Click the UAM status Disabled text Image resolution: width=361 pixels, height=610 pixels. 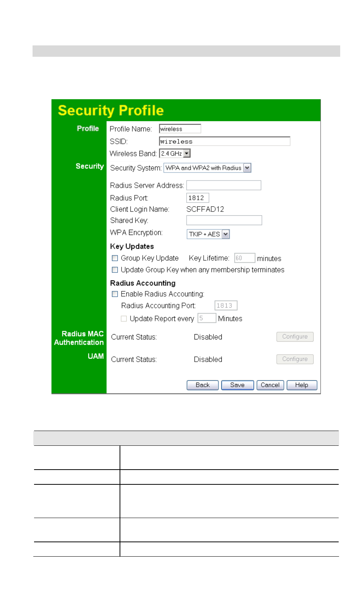tap(208, 359)
